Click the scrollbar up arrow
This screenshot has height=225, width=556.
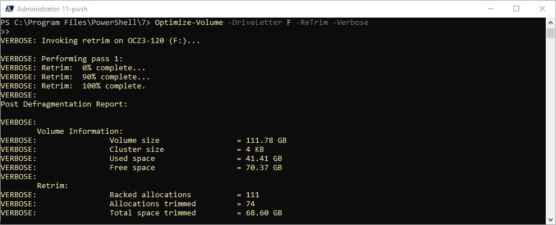pos(551,23)
